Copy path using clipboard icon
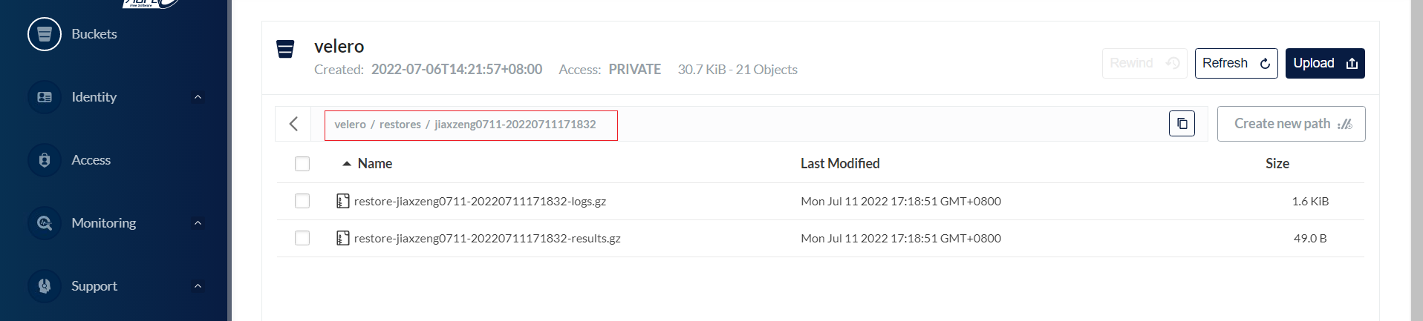The width and height of the screenshot is (1423, 321). coord(1182,124)
